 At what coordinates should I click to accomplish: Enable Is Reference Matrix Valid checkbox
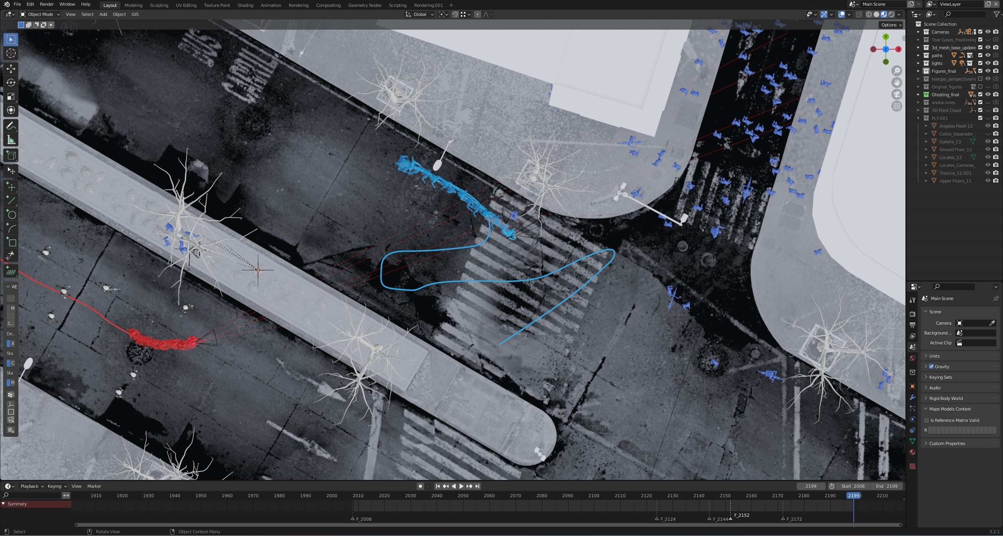927,420
